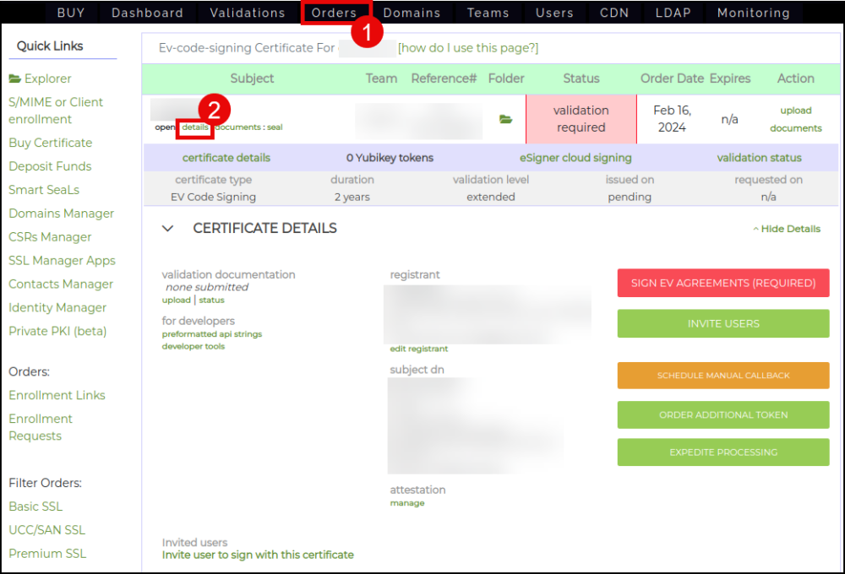845x574 pixels.
Task: Open the Monitoring tab
Action: click(x=753, y=13)
